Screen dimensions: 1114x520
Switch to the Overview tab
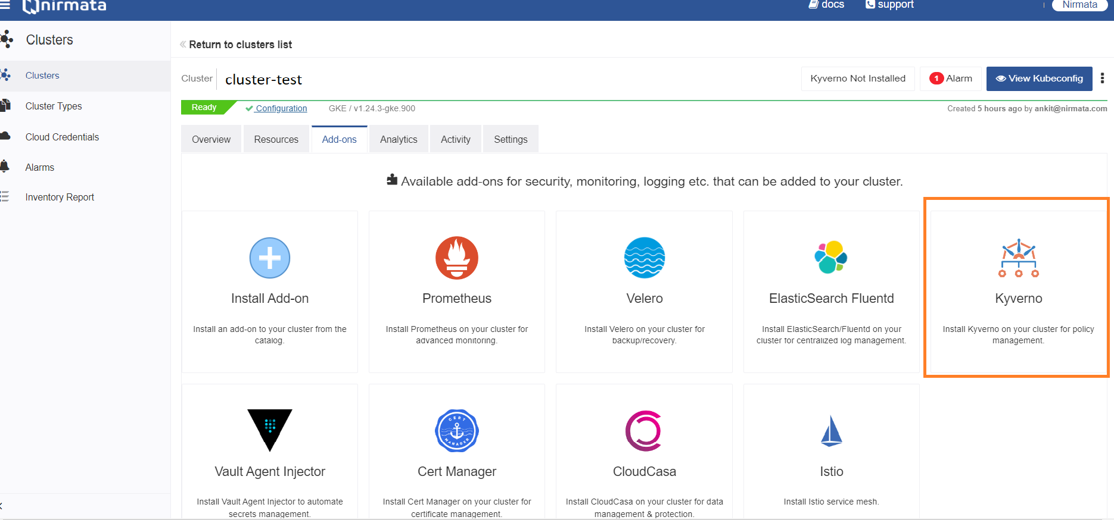click(211, 139)
